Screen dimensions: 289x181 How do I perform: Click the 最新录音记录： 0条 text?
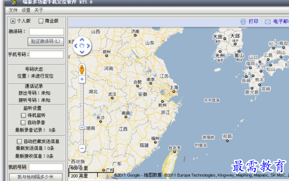(x=35, y=130)
